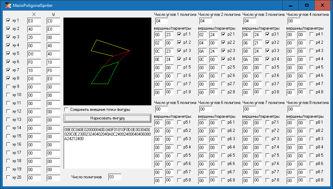Click the 'Число полигонов' label
Image resolution: width=333 pixels, height=189 pixels.
(87, 177)
